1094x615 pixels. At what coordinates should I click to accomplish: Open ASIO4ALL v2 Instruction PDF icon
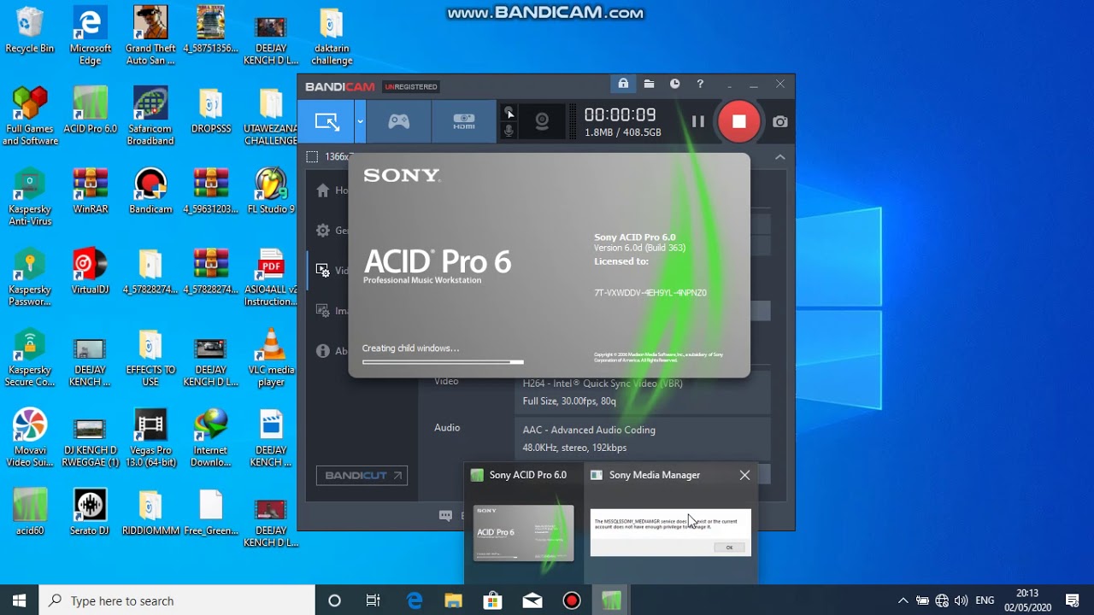coord(271,277)
